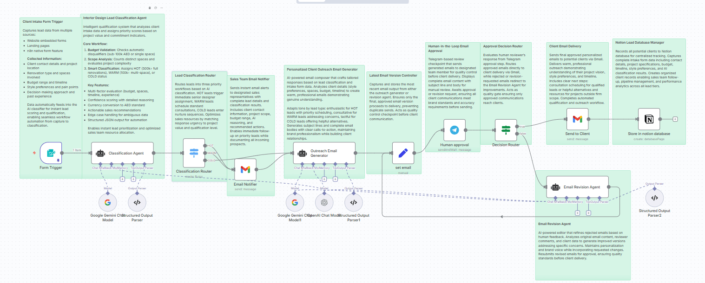Click the HOT output connector of Classification Router
The width and height of the screenshot is (705, 283).
205,146
